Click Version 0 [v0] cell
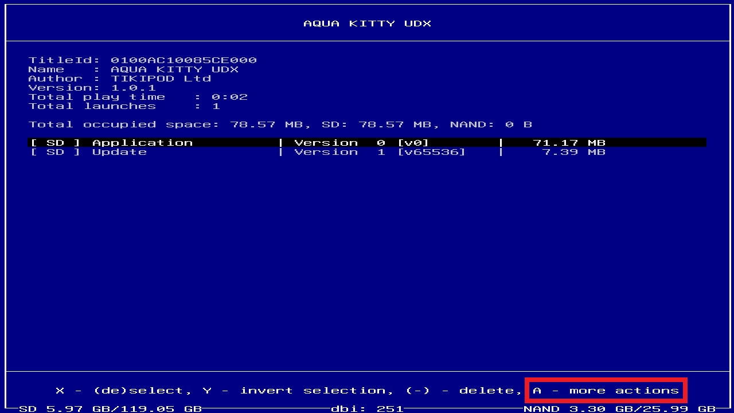 click(x=362, y=143)
